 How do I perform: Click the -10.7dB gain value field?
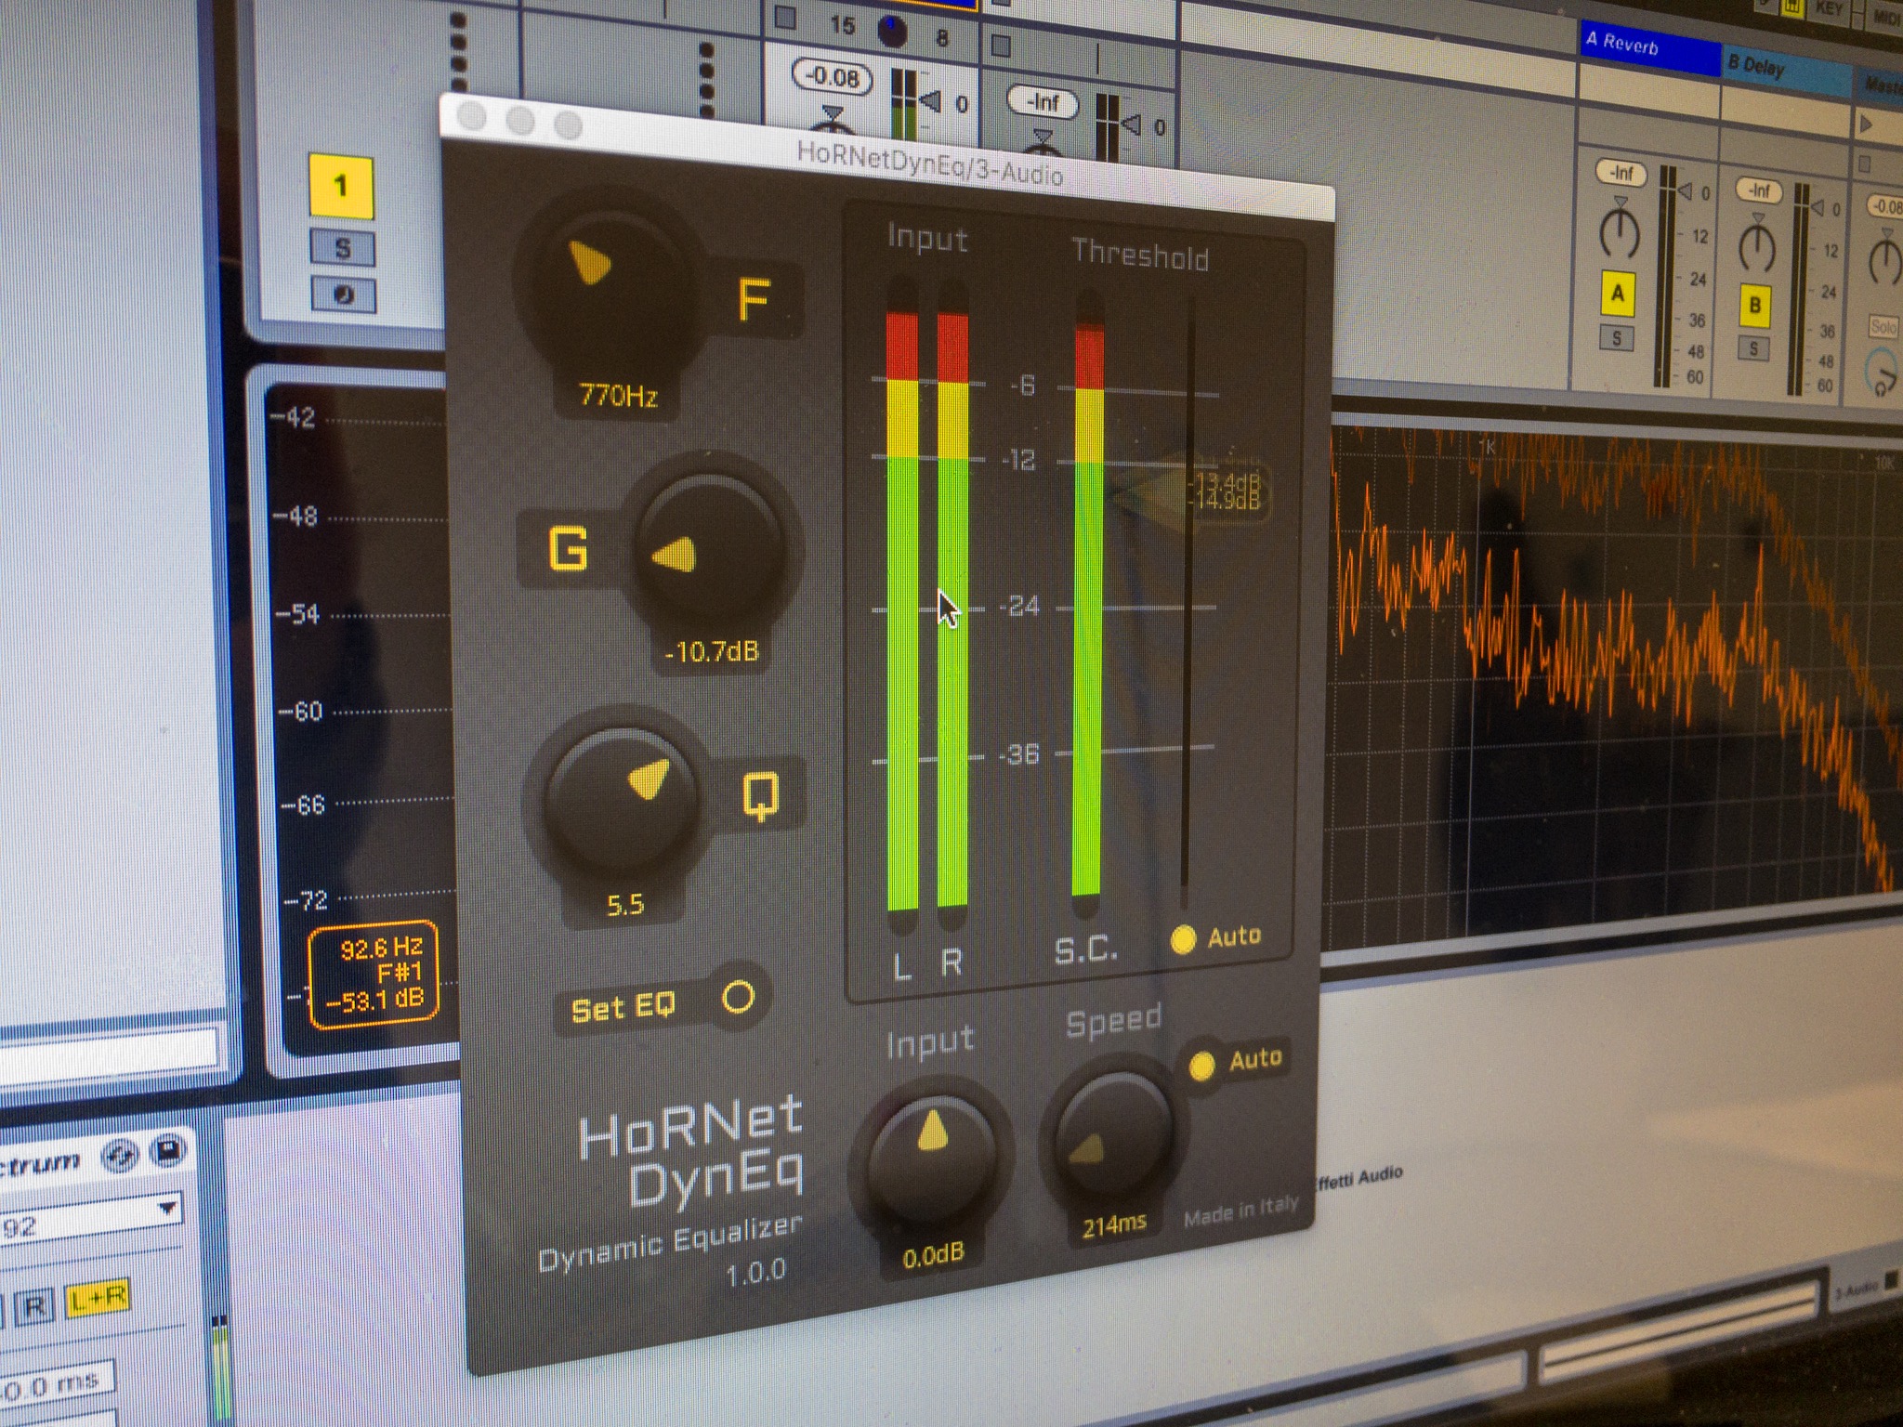coord(712,651)
